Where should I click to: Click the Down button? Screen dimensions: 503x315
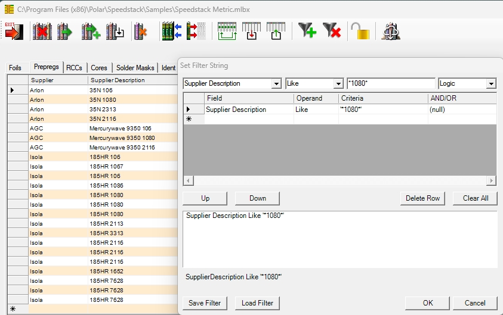point(257,198)
